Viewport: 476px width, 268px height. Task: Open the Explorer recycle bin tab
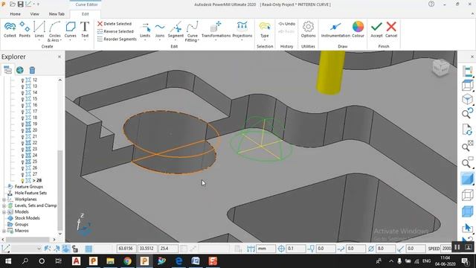(x=32, y=70)
